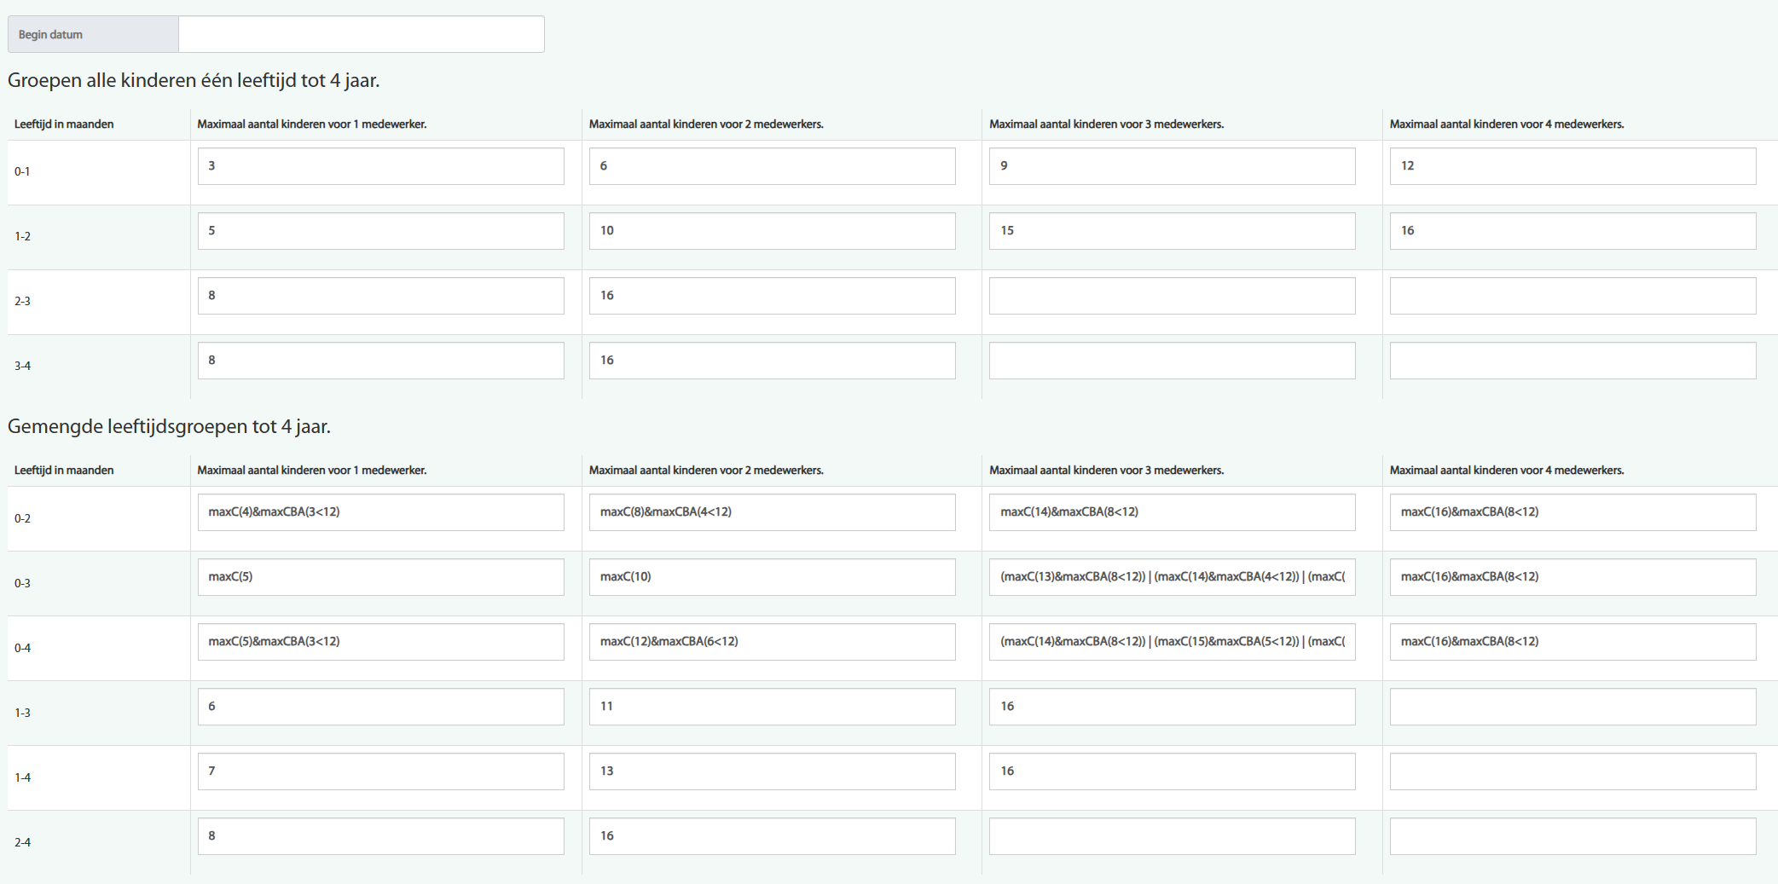Click the field containing maxC(8)&maxCBA(4<12)
Viewport: 1778px width, 884px height.
point(772,512)
